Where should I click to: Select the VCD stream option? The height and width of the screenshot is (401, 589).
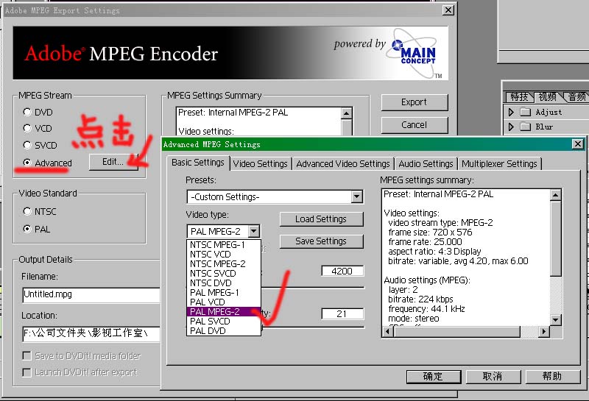click(27, 129)
